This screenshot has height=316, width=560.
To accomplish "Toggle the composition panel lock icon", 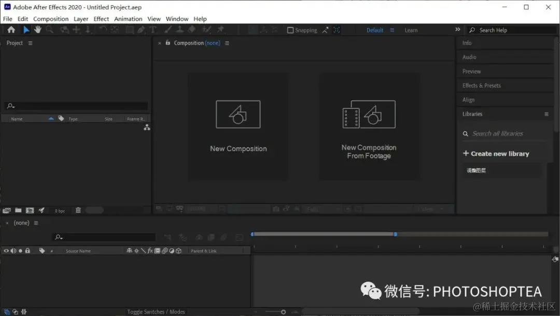I will point(167,42).
